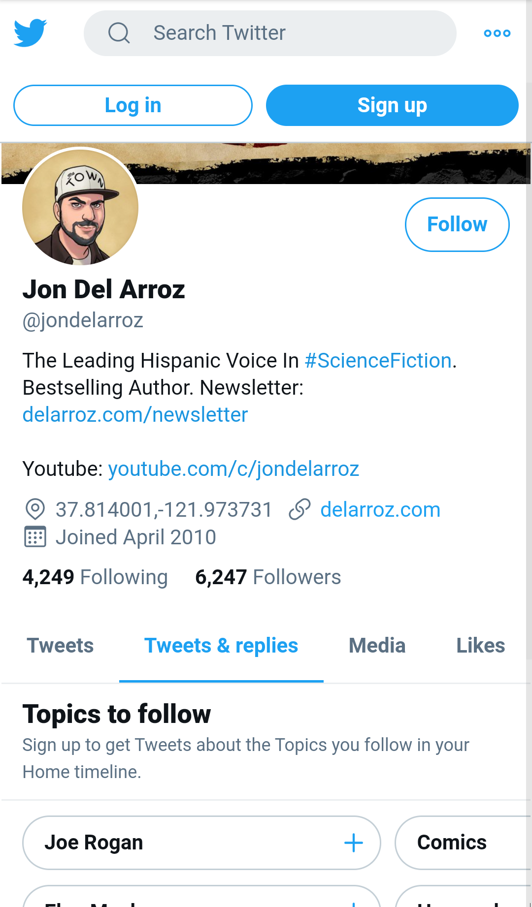View the 6,247 Followers list

[268, 577]
